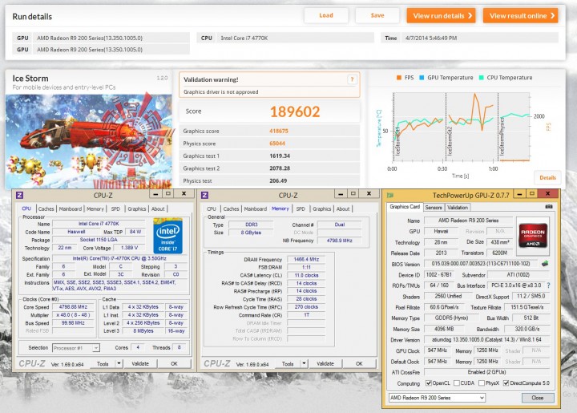Click the GPU-Z Shaders value 2560 Unified
Viewport: 577px width, 413px height.
tap(448, 296)
